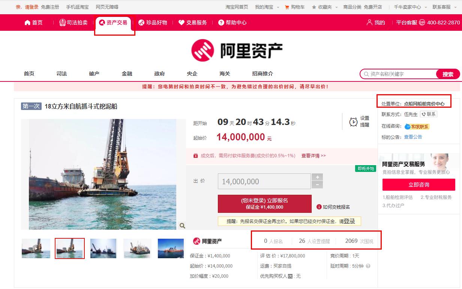The width and height of the screenshot is (462, 289).
Task: Click the main dredger ship photo
Action: click(x=103, y=174)
